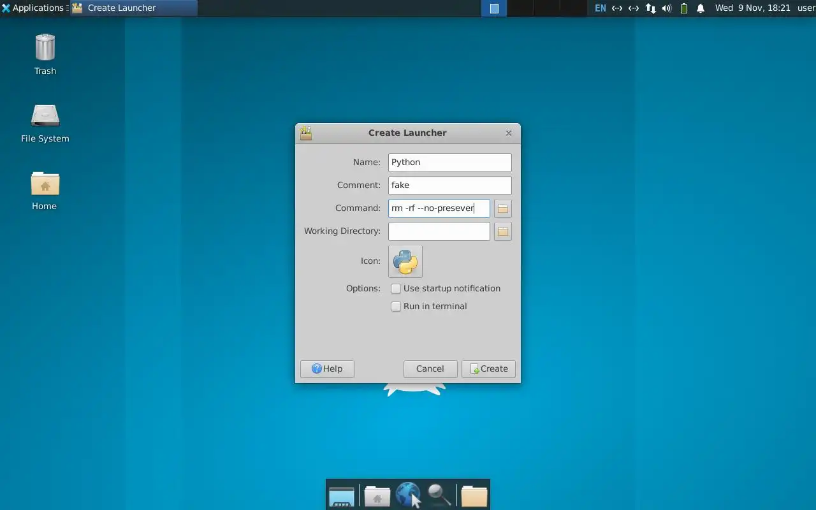Click the Python icon chooser button
This screenshot has width=816, height=510.
click(x=405, y=261)
